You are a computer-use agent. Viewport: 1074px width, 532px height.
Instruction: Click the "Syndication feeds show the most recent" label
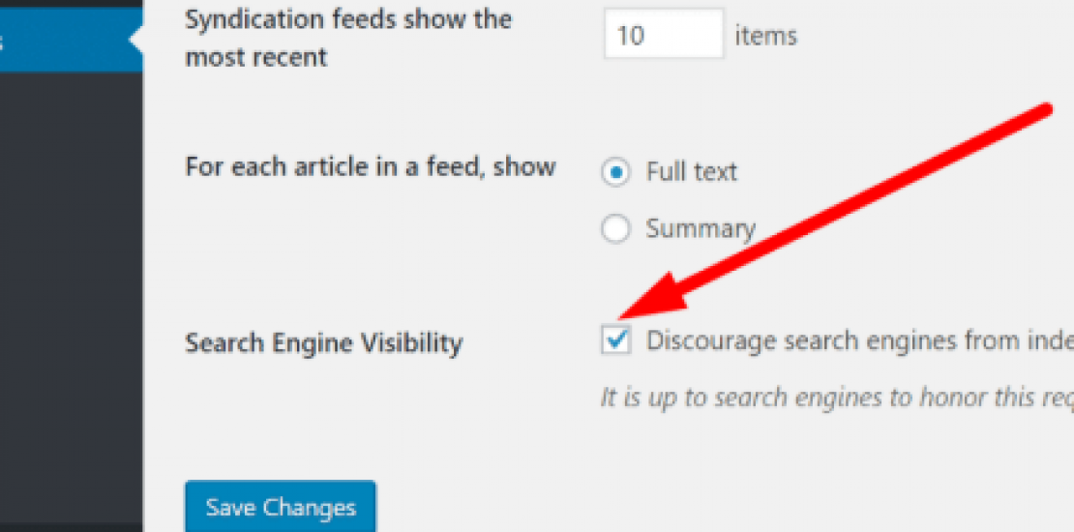pos(348,38)
